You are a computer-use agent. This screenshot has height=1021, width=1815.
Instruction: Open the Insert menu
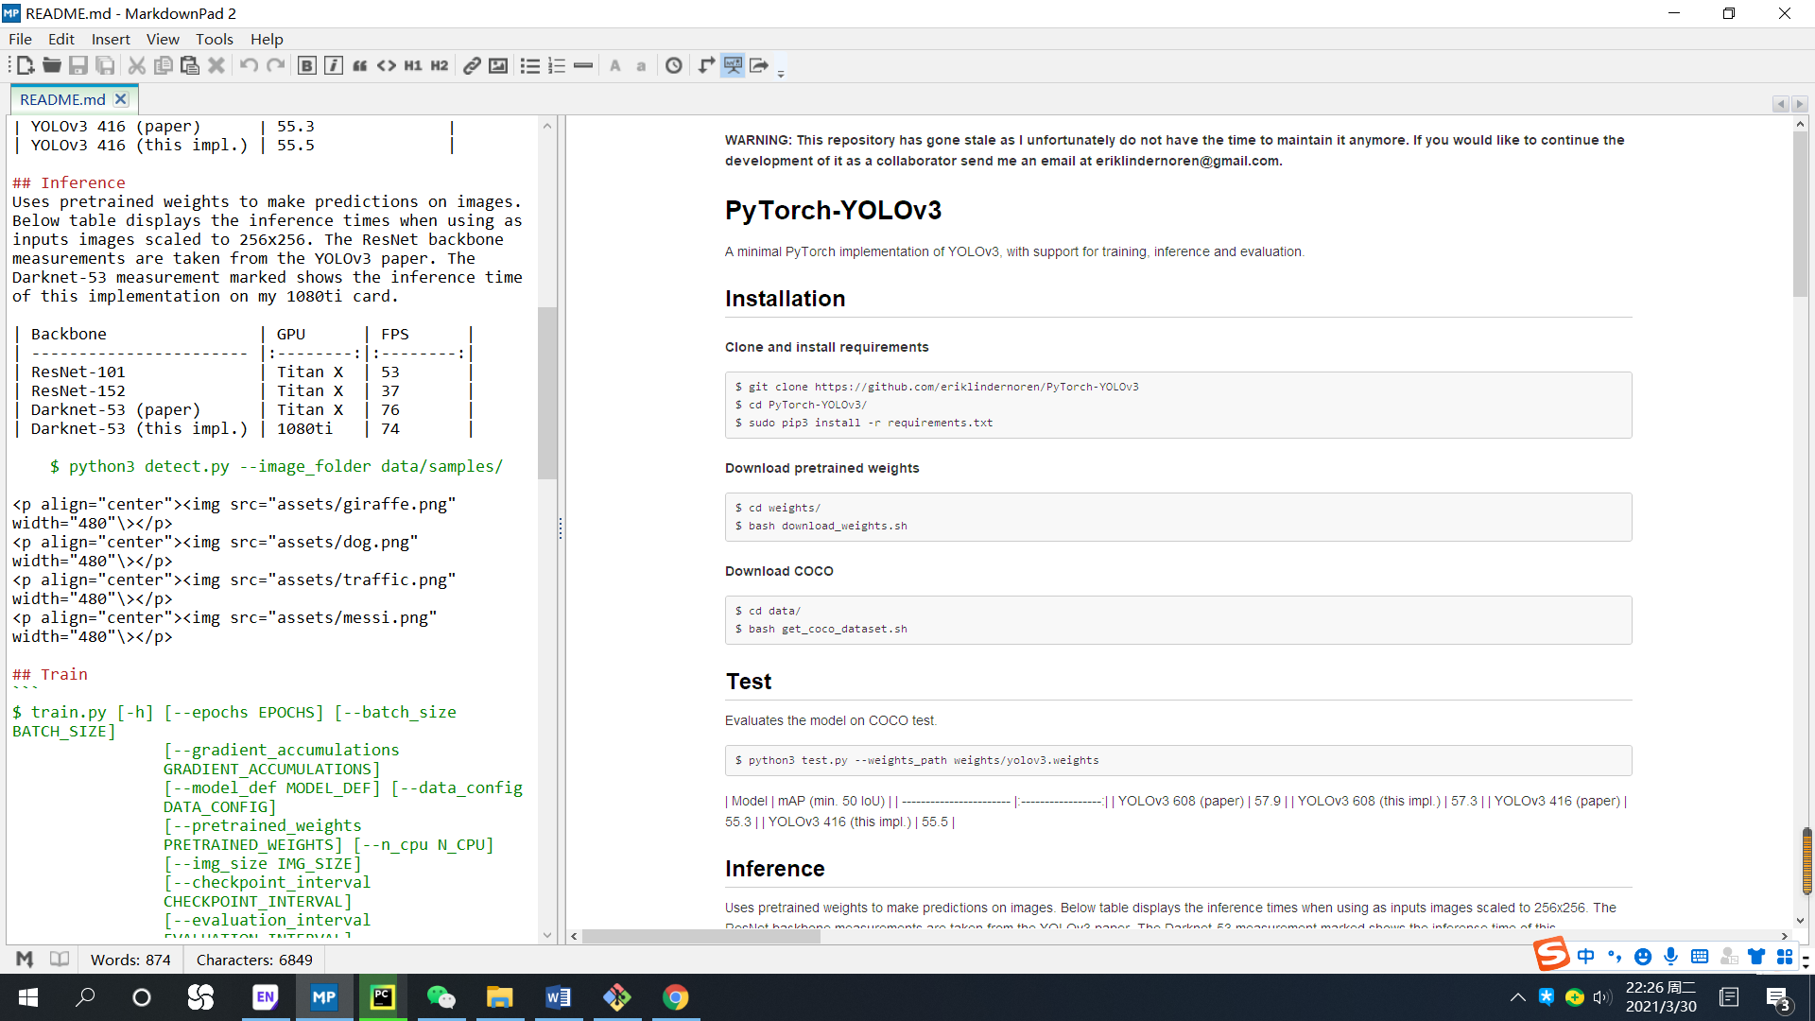(111, 39)
